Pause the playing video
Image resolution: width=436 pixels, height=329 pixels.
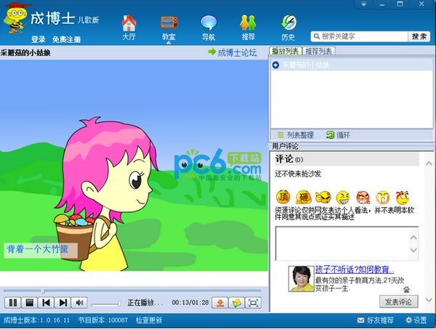pos(13,303)
